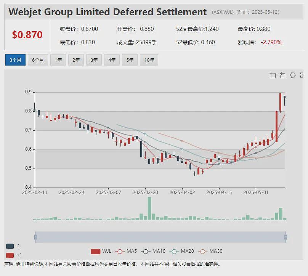This screenshot has height=276, width=308.
Task: Show the 10年 chart range
Action: (149, 60)
